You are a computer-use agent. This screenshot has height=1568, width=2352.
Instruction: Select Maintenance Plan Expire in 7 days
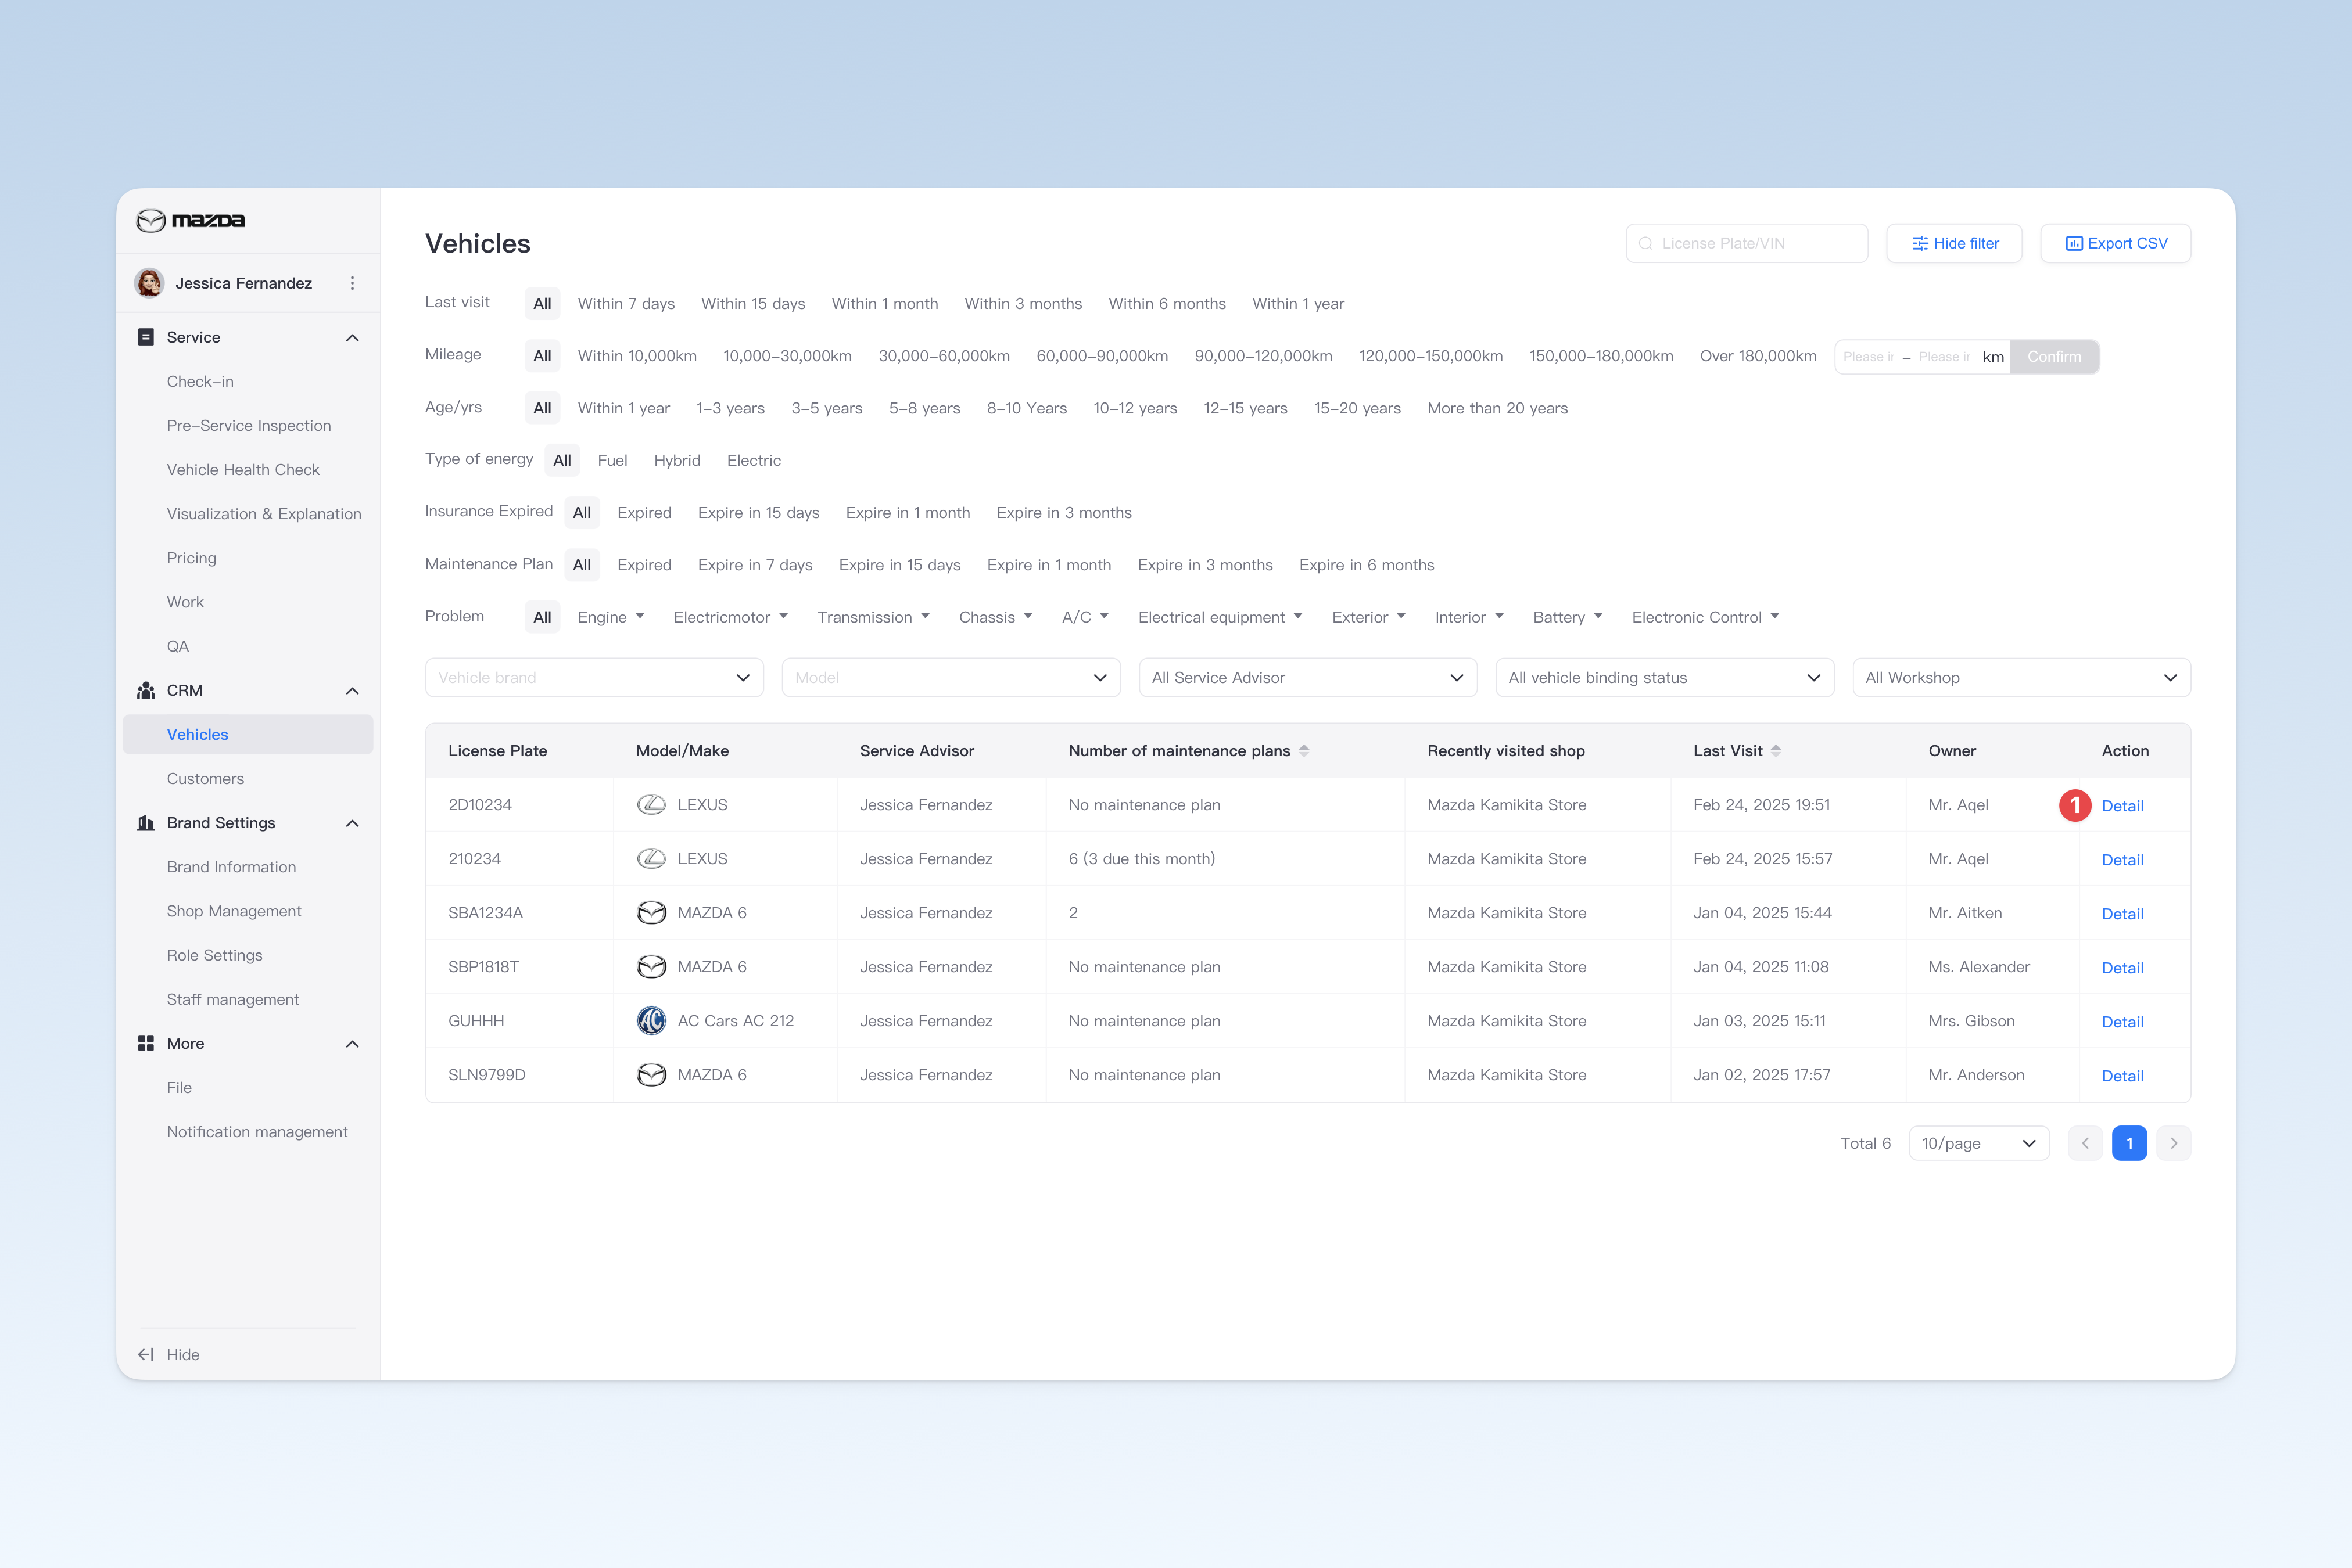pos(754,565)
